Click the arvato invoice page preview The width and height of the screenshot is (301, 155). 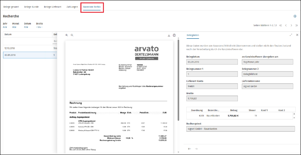(x=119, y=96)
